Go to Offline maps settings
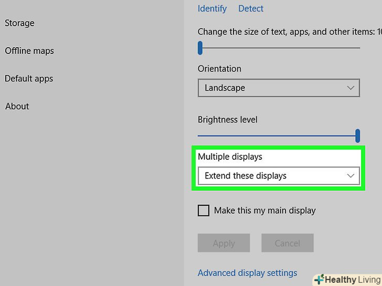 [29, 51]
